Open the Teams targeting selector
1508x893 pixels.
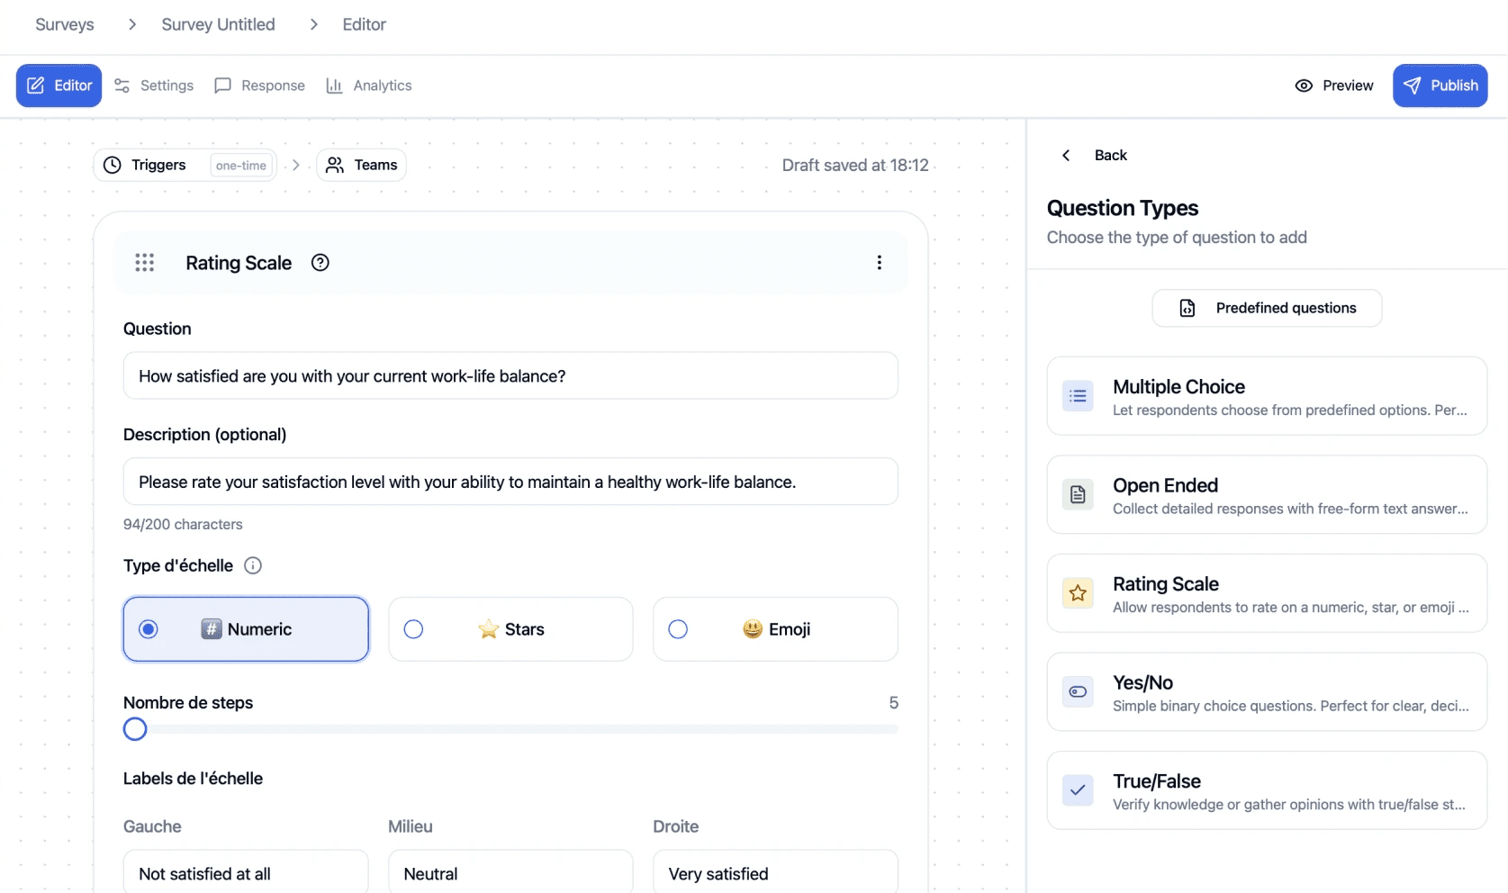point(362,166)
